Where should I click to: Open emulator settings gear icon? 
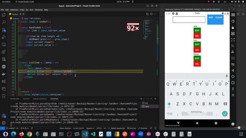point(233,124)
